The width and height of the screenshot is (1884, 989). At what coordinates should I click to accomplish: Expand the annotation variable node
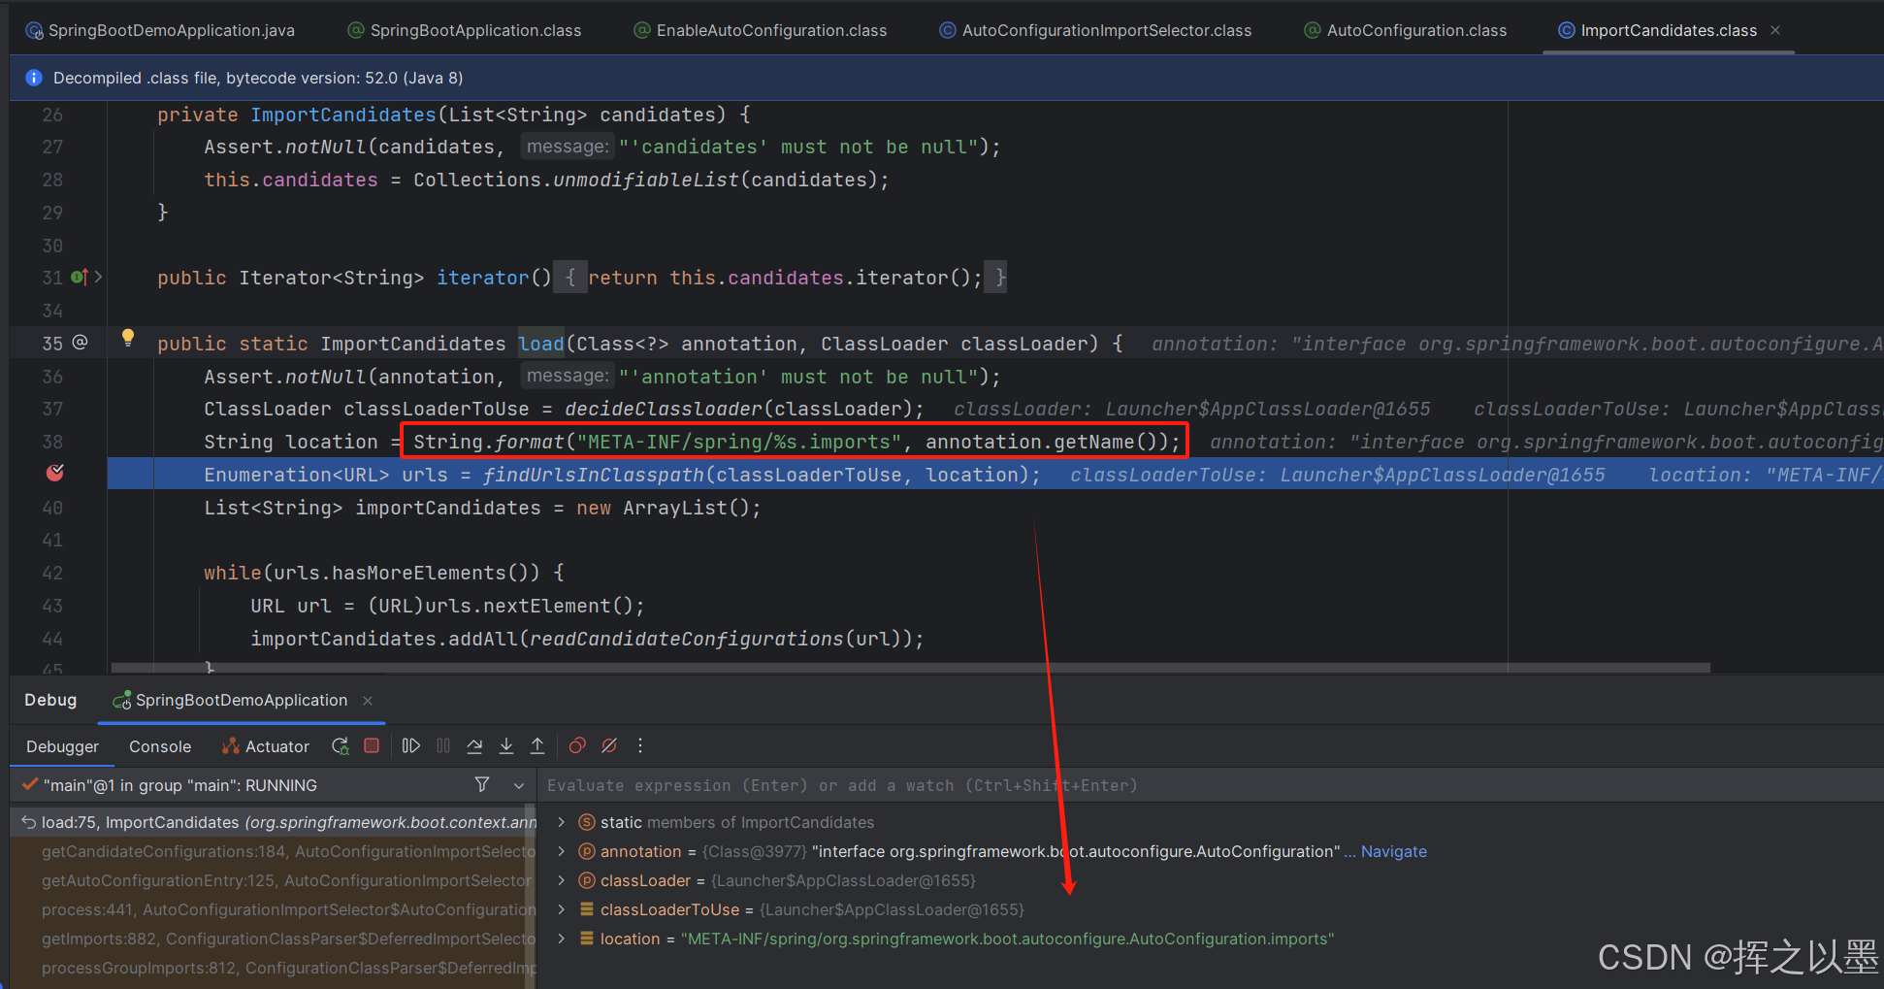coord(561,851)
